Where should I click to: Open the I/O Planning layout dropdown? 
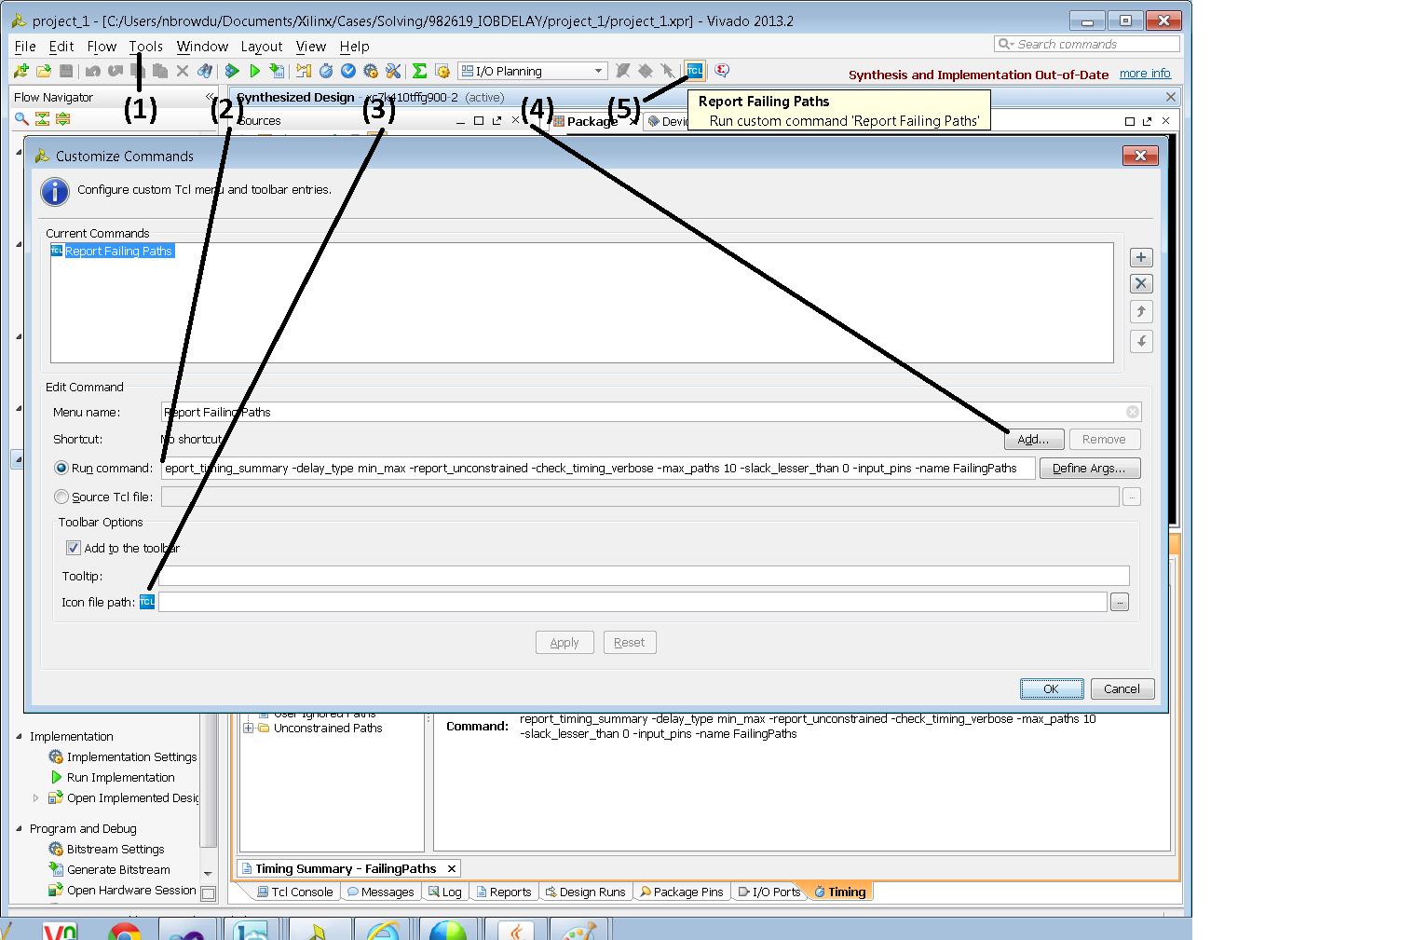pos(598,71)
